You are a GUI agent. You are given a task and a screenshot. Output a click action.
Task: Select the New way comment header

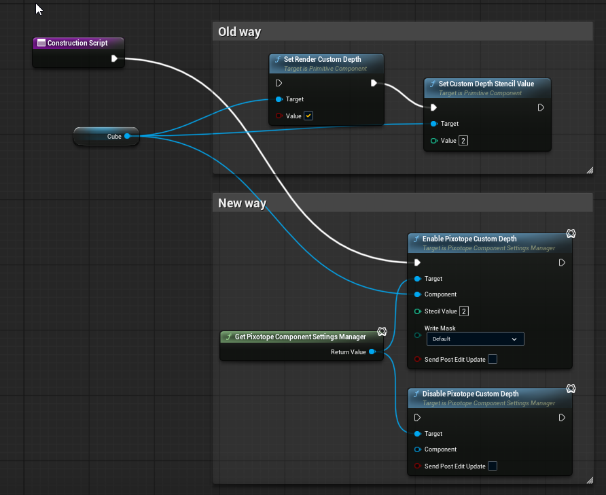click(403, 203)
